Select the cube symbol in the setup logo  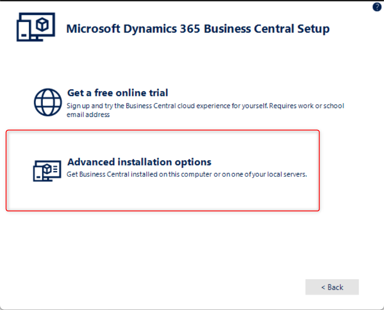42,25
